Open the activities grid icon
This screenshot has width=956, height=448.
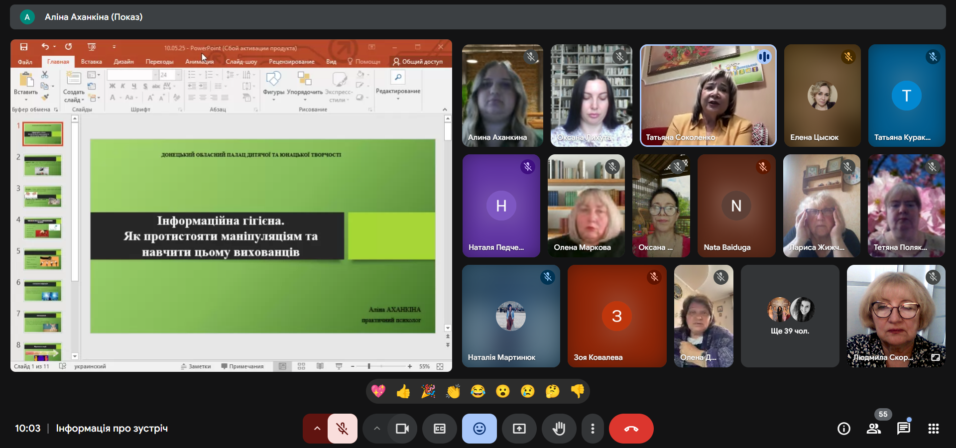pyautogui.click(x=933, y=429)
